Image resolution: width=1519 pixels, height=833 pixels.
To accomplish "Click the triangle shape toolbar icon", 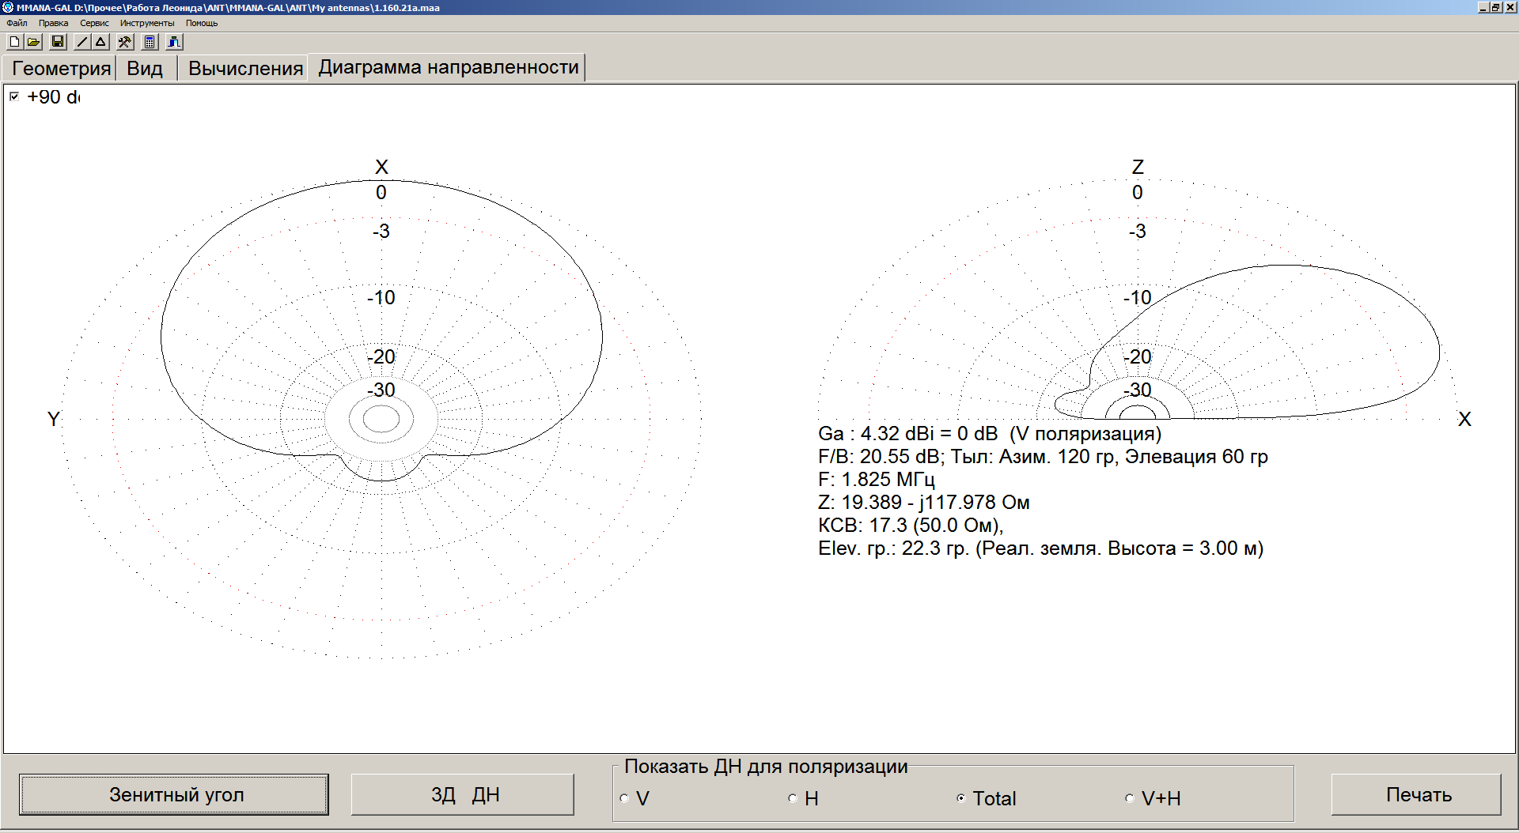I will click(100, 42).
